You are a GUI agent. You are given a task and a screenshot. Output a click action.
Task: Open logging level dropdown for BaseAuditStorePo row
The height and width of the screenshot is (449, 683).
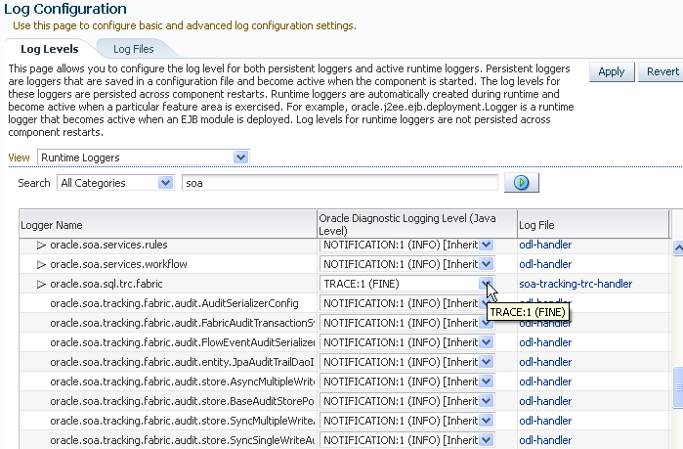406,401
